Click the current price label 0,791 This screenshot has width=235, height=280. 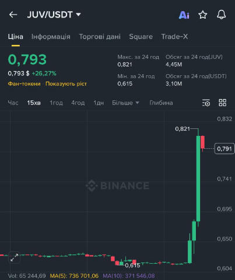click(225, 149)
